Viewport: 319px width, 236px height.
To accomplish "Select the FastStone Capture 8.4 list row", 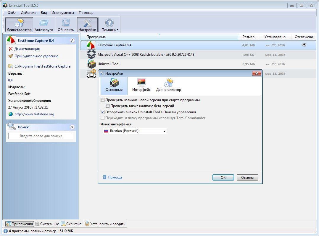I will [198, 45].
